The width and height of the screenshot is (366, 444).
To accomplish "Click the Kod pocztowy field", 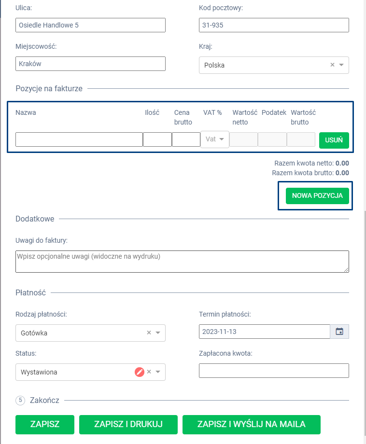I will coord(273,25).
